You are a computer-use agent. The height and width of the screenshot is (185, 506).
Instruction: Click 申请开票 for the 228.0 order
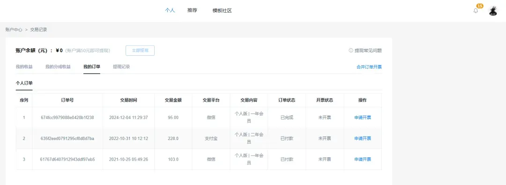[363, 138]
